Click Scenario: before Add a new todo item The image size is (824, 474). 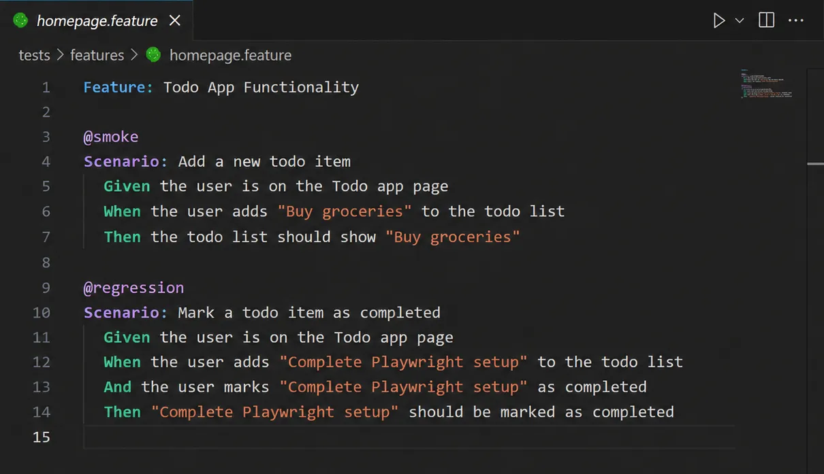(126, 162)
